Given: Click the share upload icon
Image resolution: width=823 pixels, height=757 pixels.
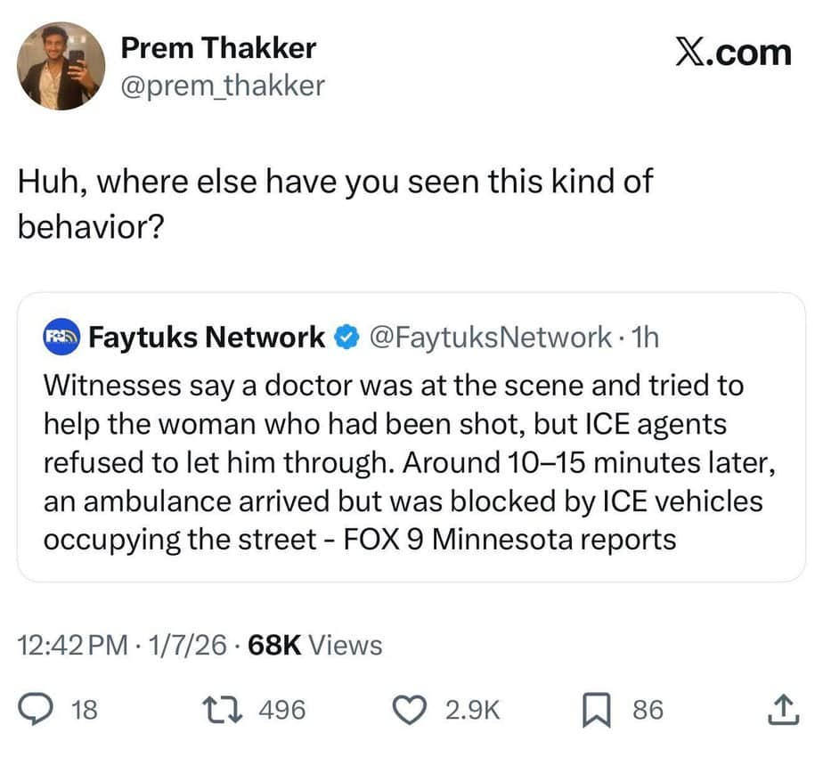Looking at the screenshot, I should (777, 709).
